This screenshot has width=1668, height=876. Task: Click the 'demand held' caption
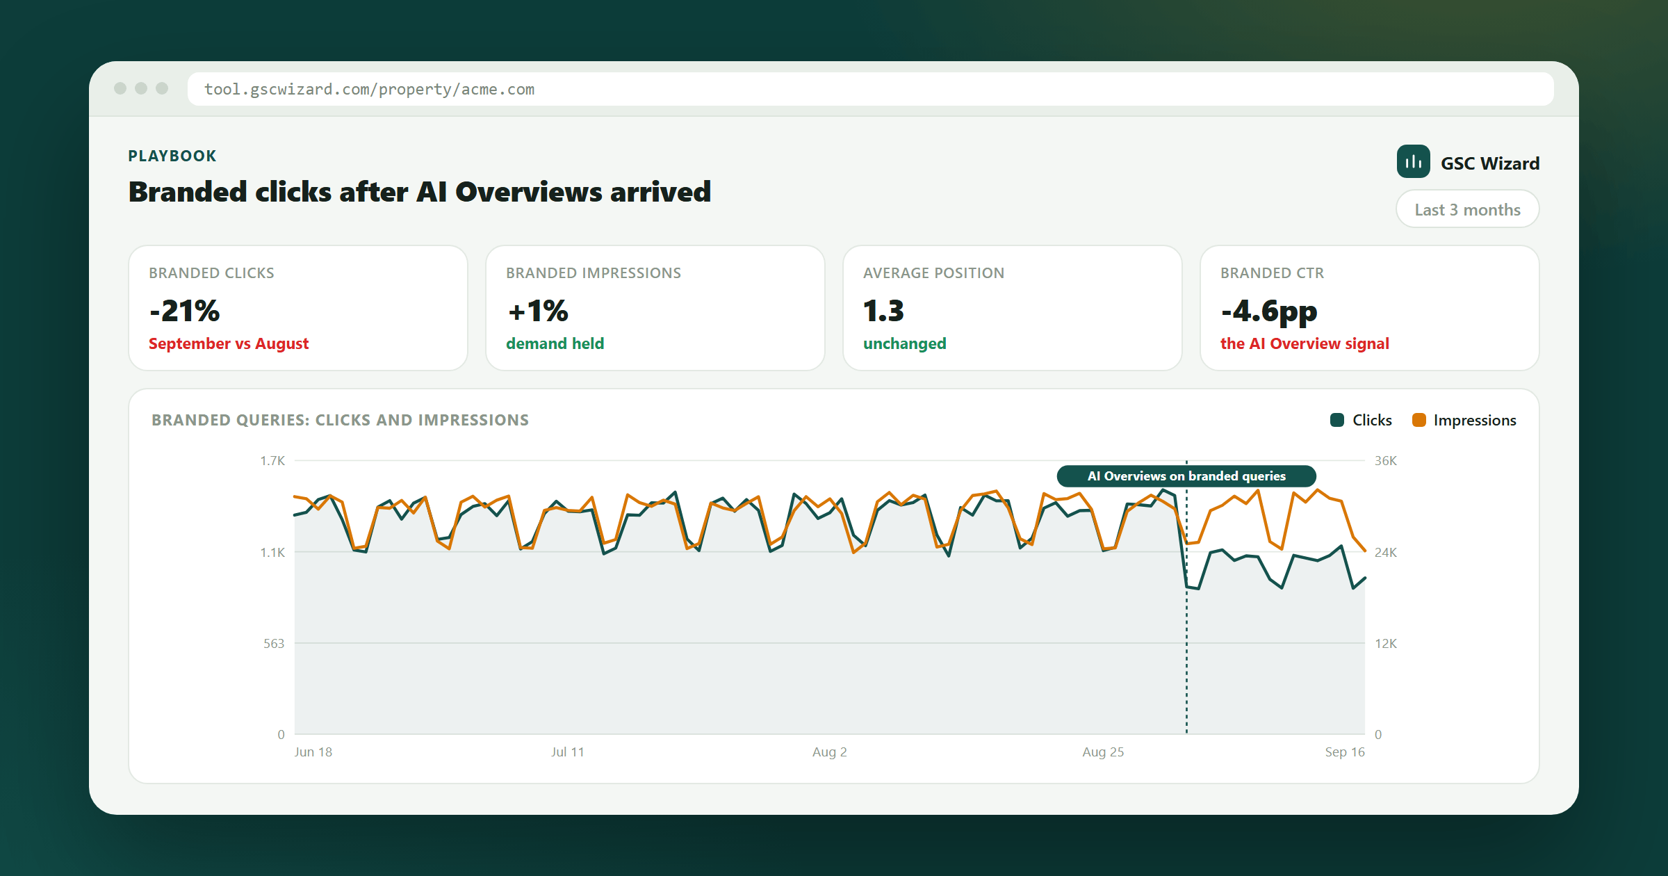(555, 343)
